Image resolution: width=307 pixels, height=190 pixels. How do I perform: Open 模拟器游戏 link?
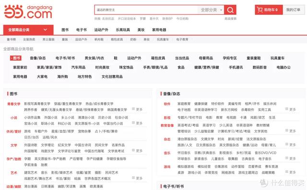[186, 167]
